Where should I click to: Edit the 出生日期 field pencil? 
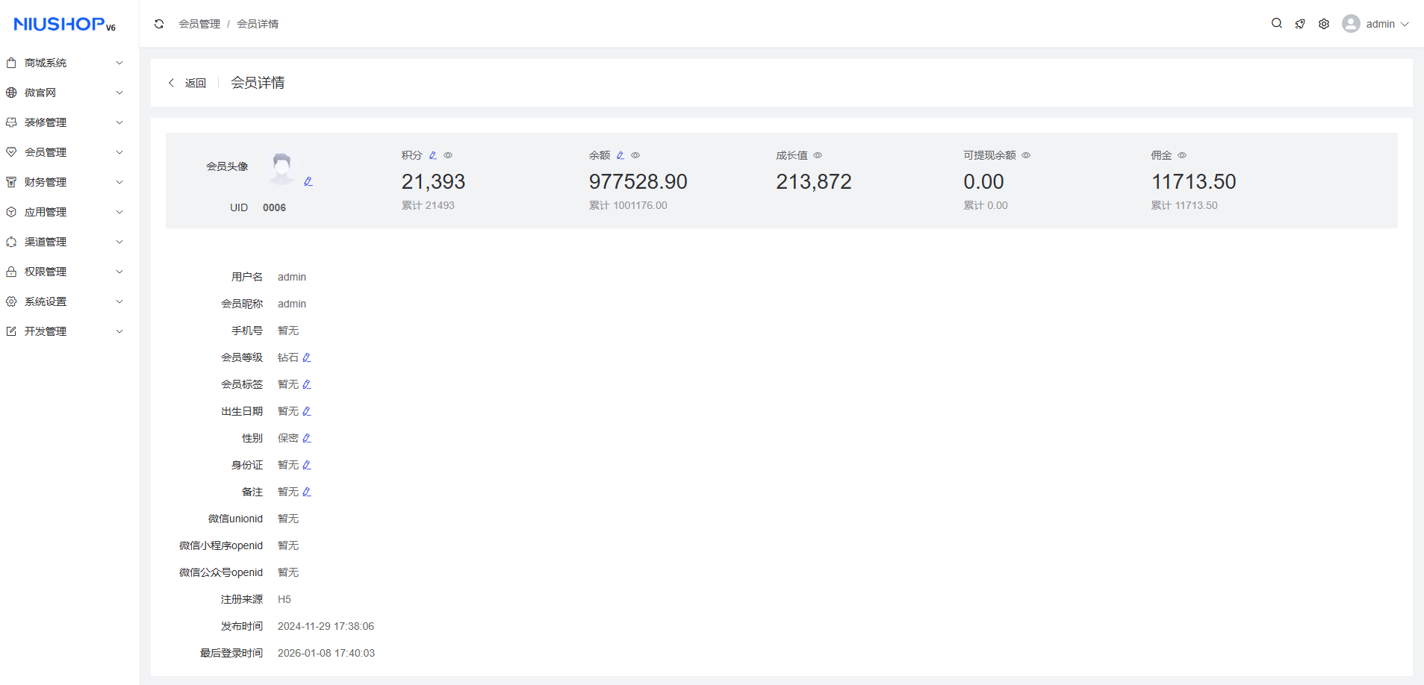point(307,411)
